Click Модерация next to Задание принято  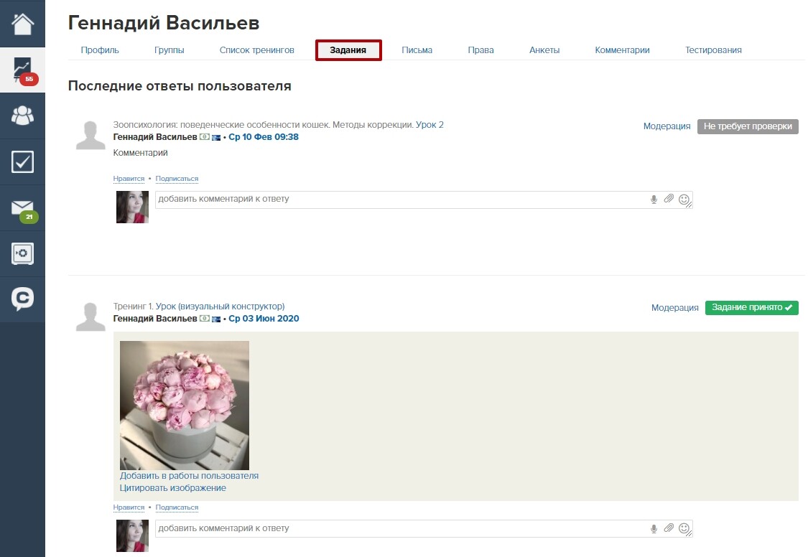(x=675, y=308)
